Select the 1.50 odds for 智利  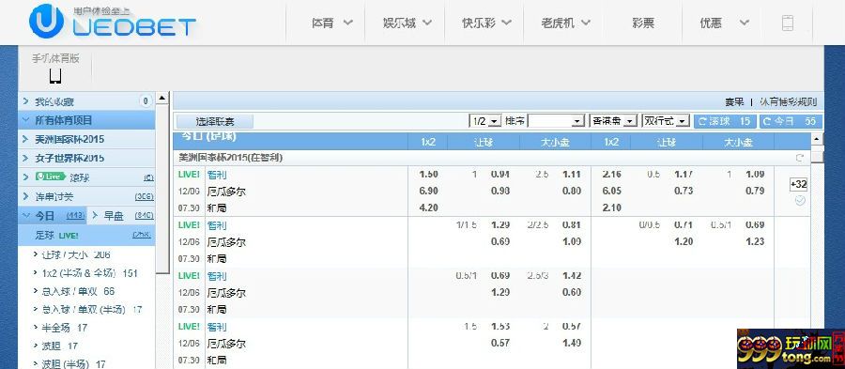tap(428, 174)
